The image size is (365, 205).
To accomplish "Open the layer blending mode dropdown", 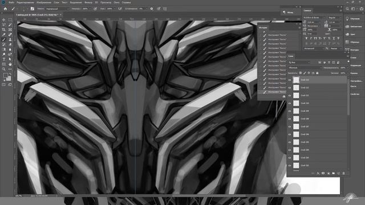I will click(305, 68).
